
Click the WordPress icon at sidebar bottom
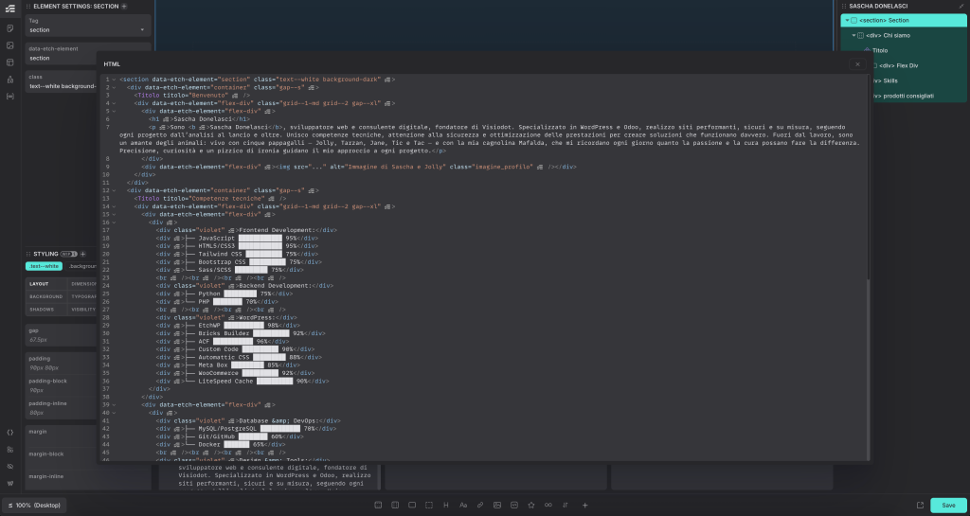pyautogui.click(x=9, y=483)
